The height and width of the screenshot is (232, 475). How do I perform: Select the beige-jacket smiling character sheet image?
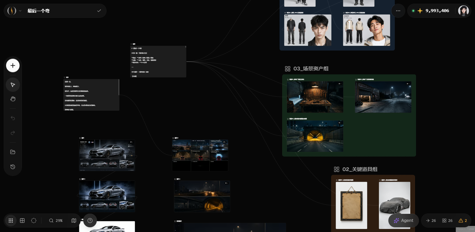(366, 30)
